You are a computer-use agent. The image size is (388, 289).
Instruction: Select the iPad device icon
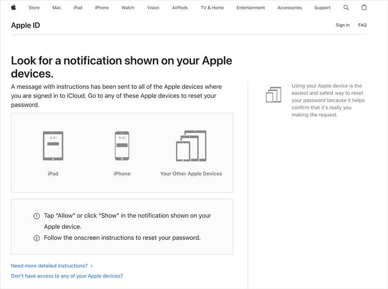pyautogui.click(x=53, y=146)
